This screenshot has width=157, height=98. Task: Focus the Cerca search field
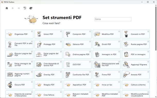[113, 19]
